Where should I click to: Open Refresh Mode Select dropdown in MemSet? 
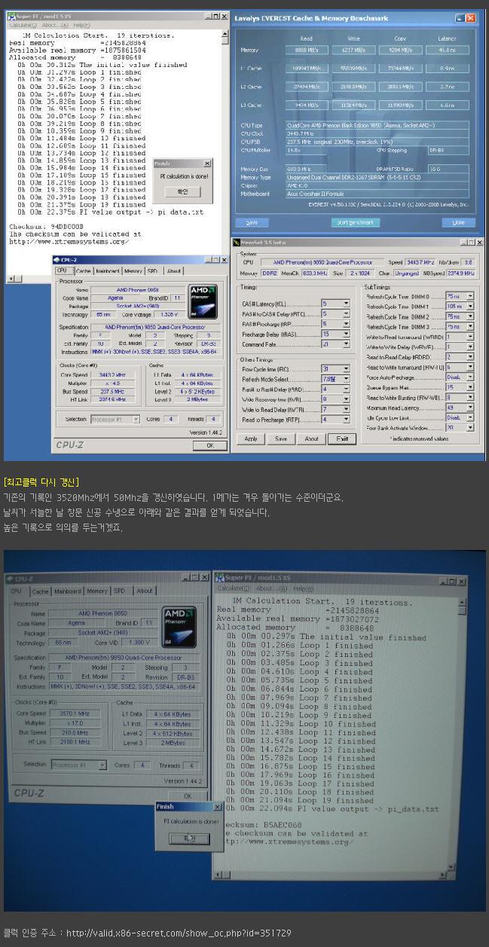pos(335,379)
